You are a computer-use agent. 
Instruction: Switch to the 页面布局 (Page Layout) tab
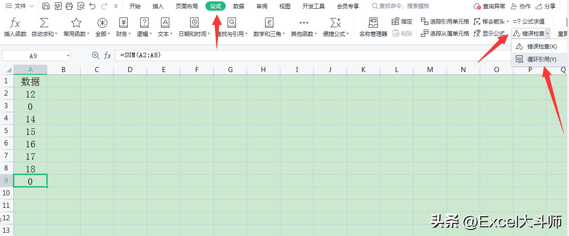click(187, 6)
